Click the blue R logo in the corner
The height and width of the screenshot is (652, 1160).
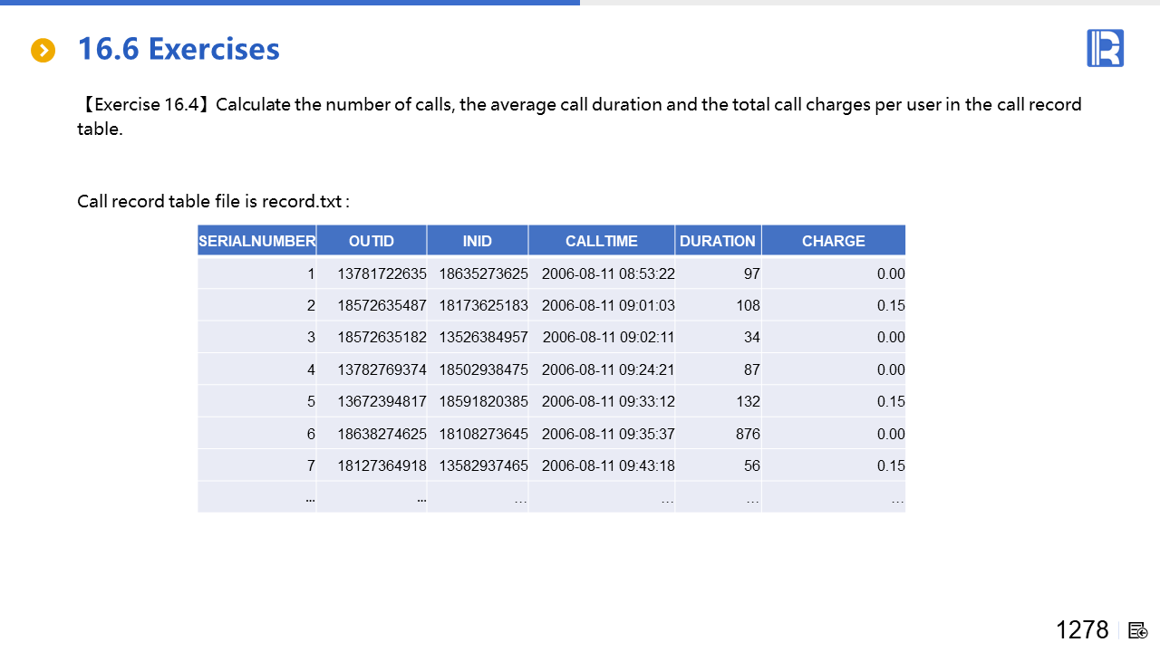click(1105, 48)
